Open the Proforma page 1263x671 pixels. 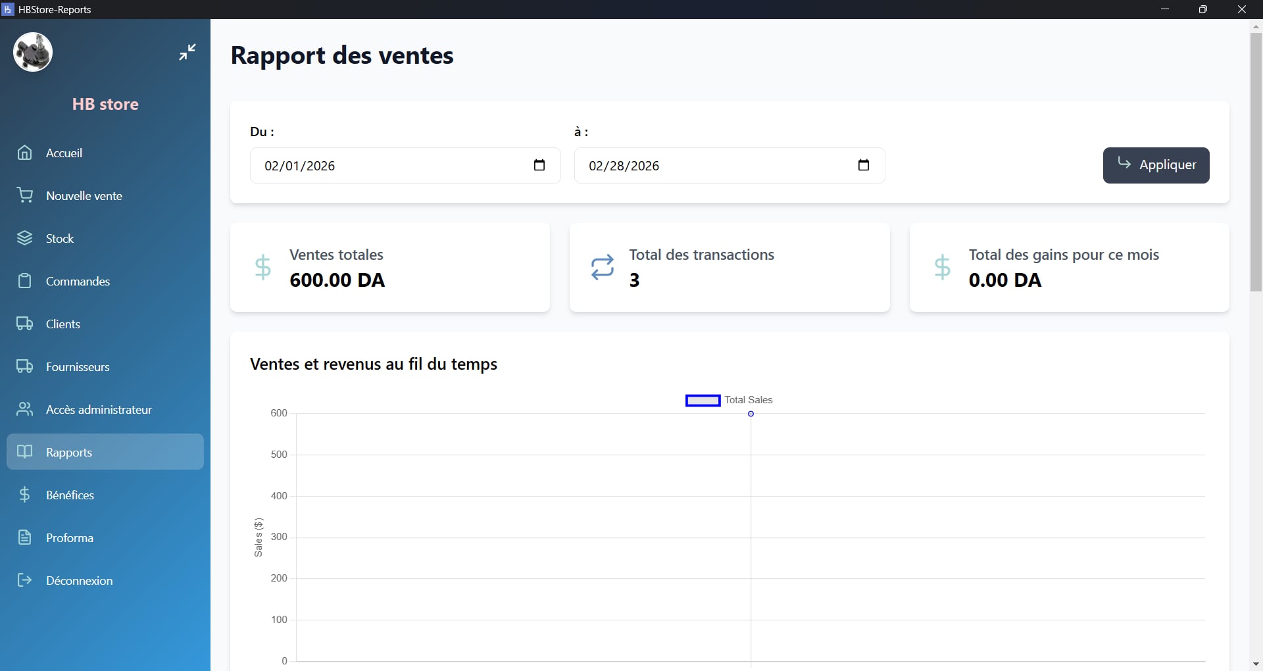[x=69, y=537]
